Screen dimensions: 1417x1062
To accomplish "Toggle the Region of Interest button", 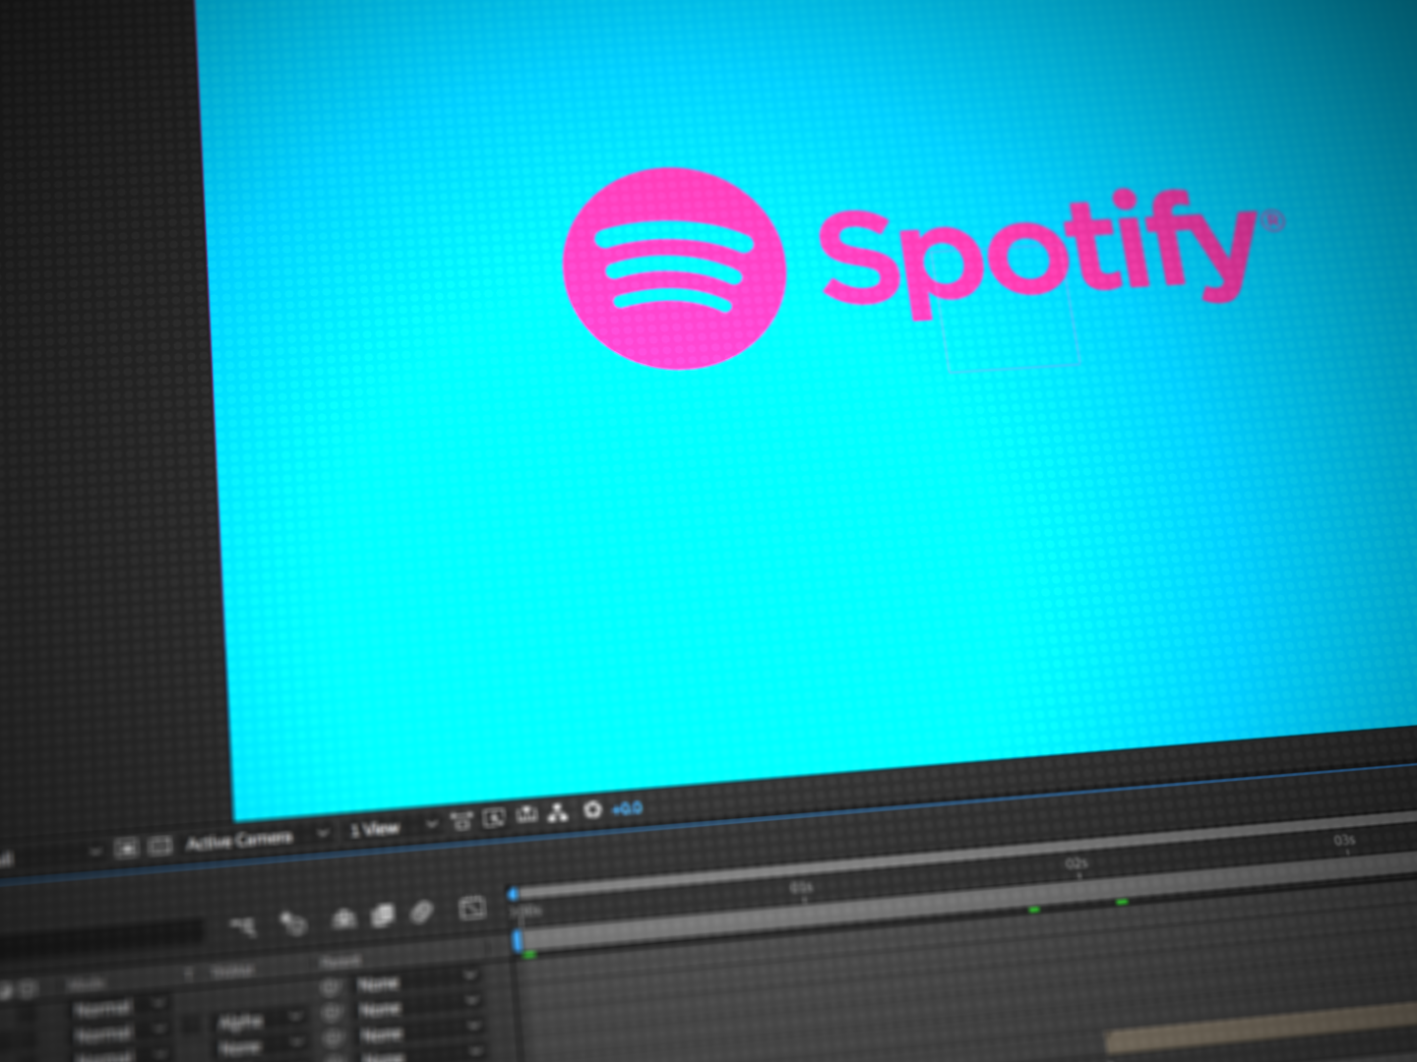I will (x=126, y=848).
